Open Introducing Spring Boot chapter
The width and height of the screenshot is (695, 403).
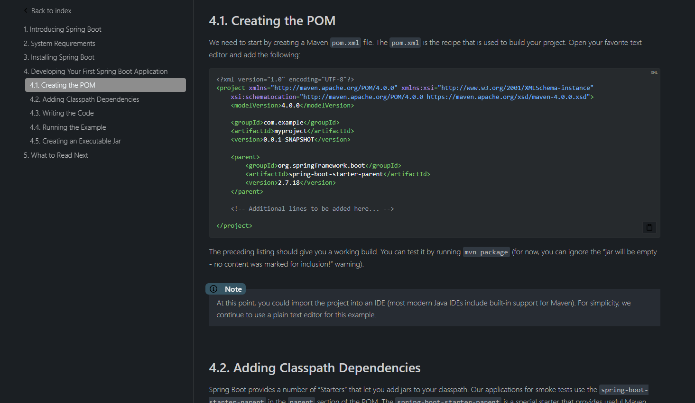click(x=63, y=29)
